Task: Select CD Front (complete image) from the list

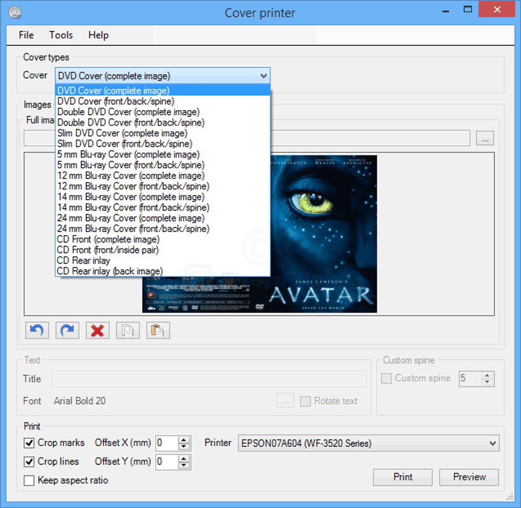Action: pyautogui.click(x=108, y=239)
